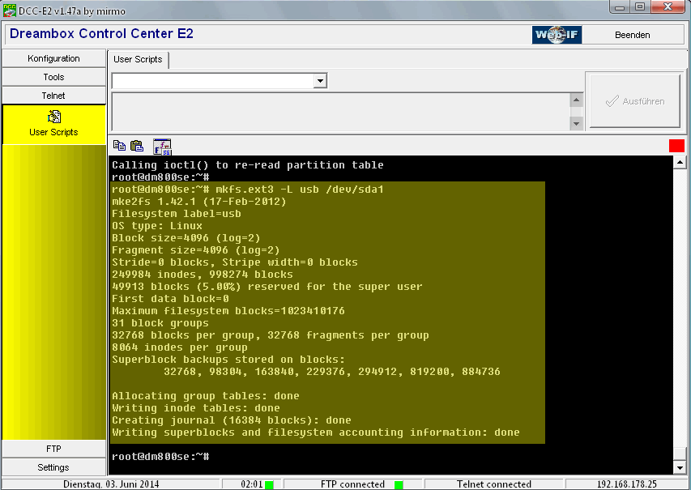This screenshot has width=691, height=490.
Task: Open the FTP section
Action: pos(53,449)
